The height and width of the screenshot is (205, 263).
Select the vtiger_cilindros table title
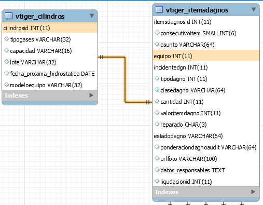point(40,16)
